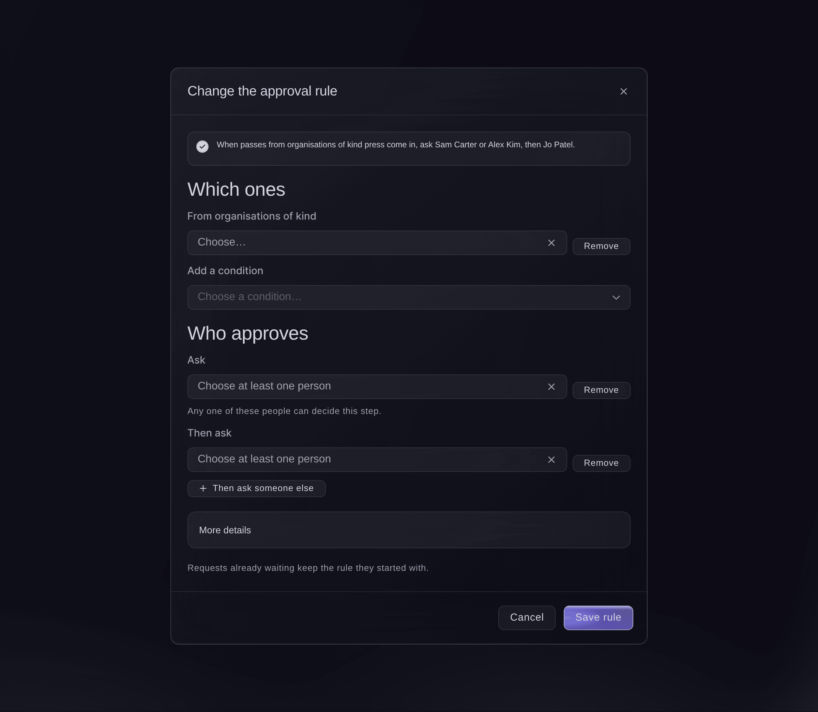The width and height of the screenshot is (818, 712).
Task: Remove the Then ask approval step
Action: [601, 463]
